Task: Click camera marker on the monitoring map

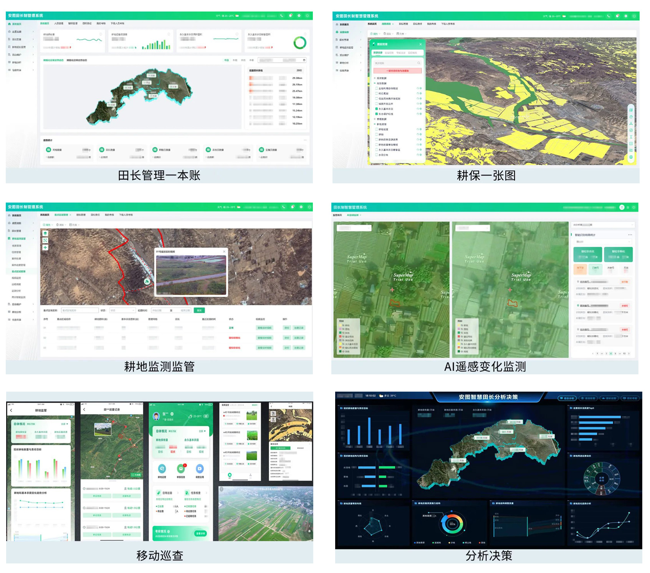Action: [147, 282]
